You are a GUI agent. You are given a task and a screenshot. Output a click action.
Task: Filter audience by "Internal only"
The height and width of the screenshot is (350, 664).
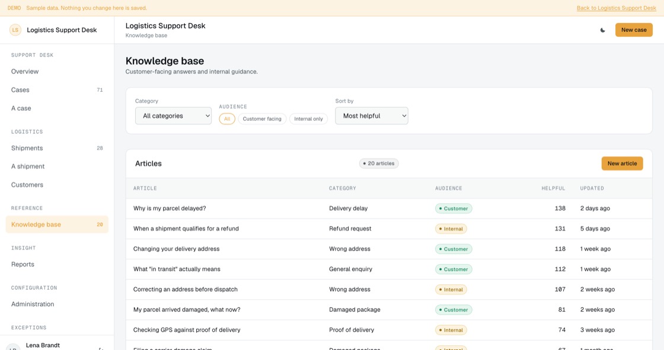coord(308,119)
